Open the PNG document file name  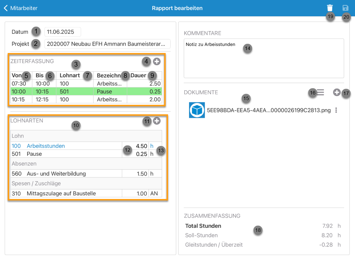pos(269,110)
